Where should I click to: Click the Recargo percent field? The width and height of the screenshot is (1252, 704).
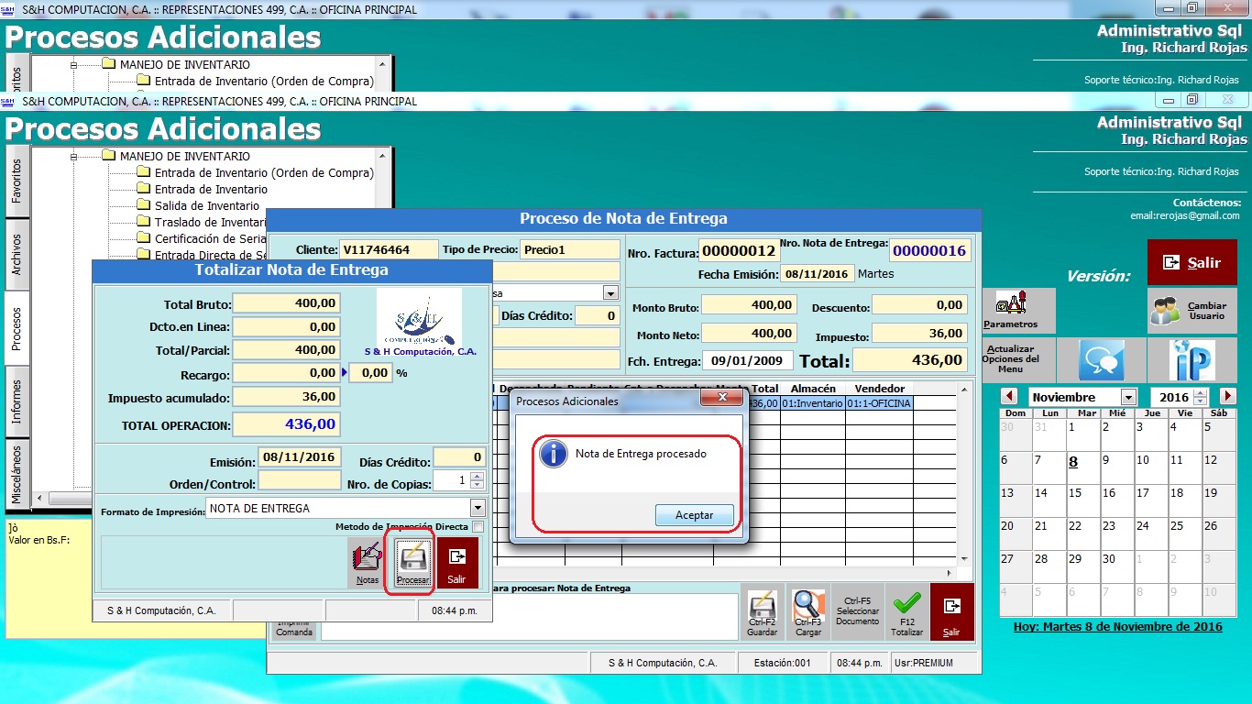(x=371, y=373)
